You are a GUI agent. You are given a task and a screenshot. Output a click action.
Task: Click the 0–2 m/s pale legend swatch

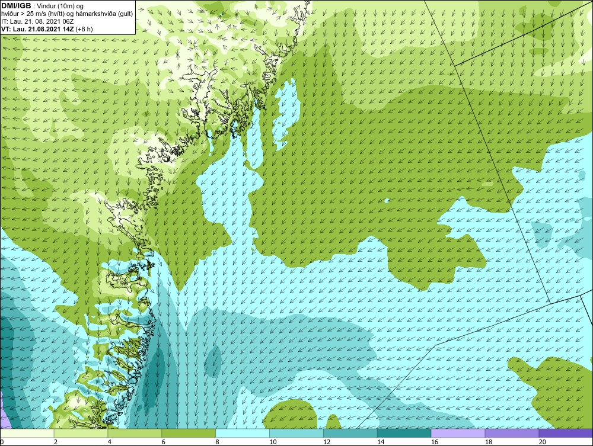click(x=27, y=433)
